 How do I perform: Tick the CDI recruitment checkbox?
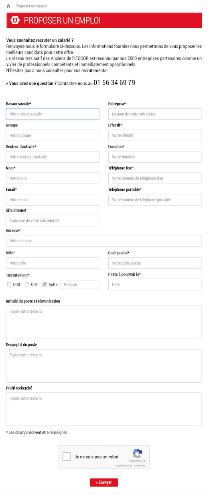27,285
